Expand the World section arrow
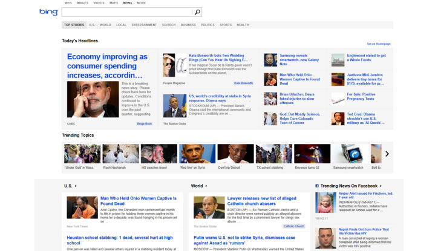Image resolution: width=438 pixels, height=251 pixels. pyautogui.click(x=206, y=186)
